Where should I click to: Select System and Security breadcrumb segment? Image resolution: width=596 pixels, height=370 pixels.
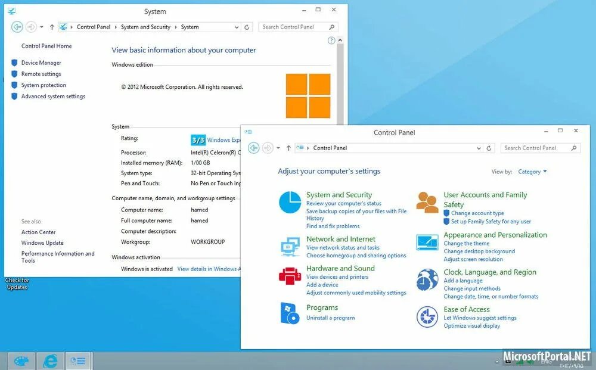coord(145,27)
